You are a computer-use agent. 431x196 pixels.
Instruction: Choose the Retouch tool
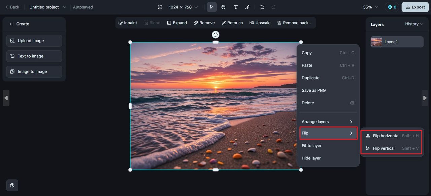(x=232, y=23)
